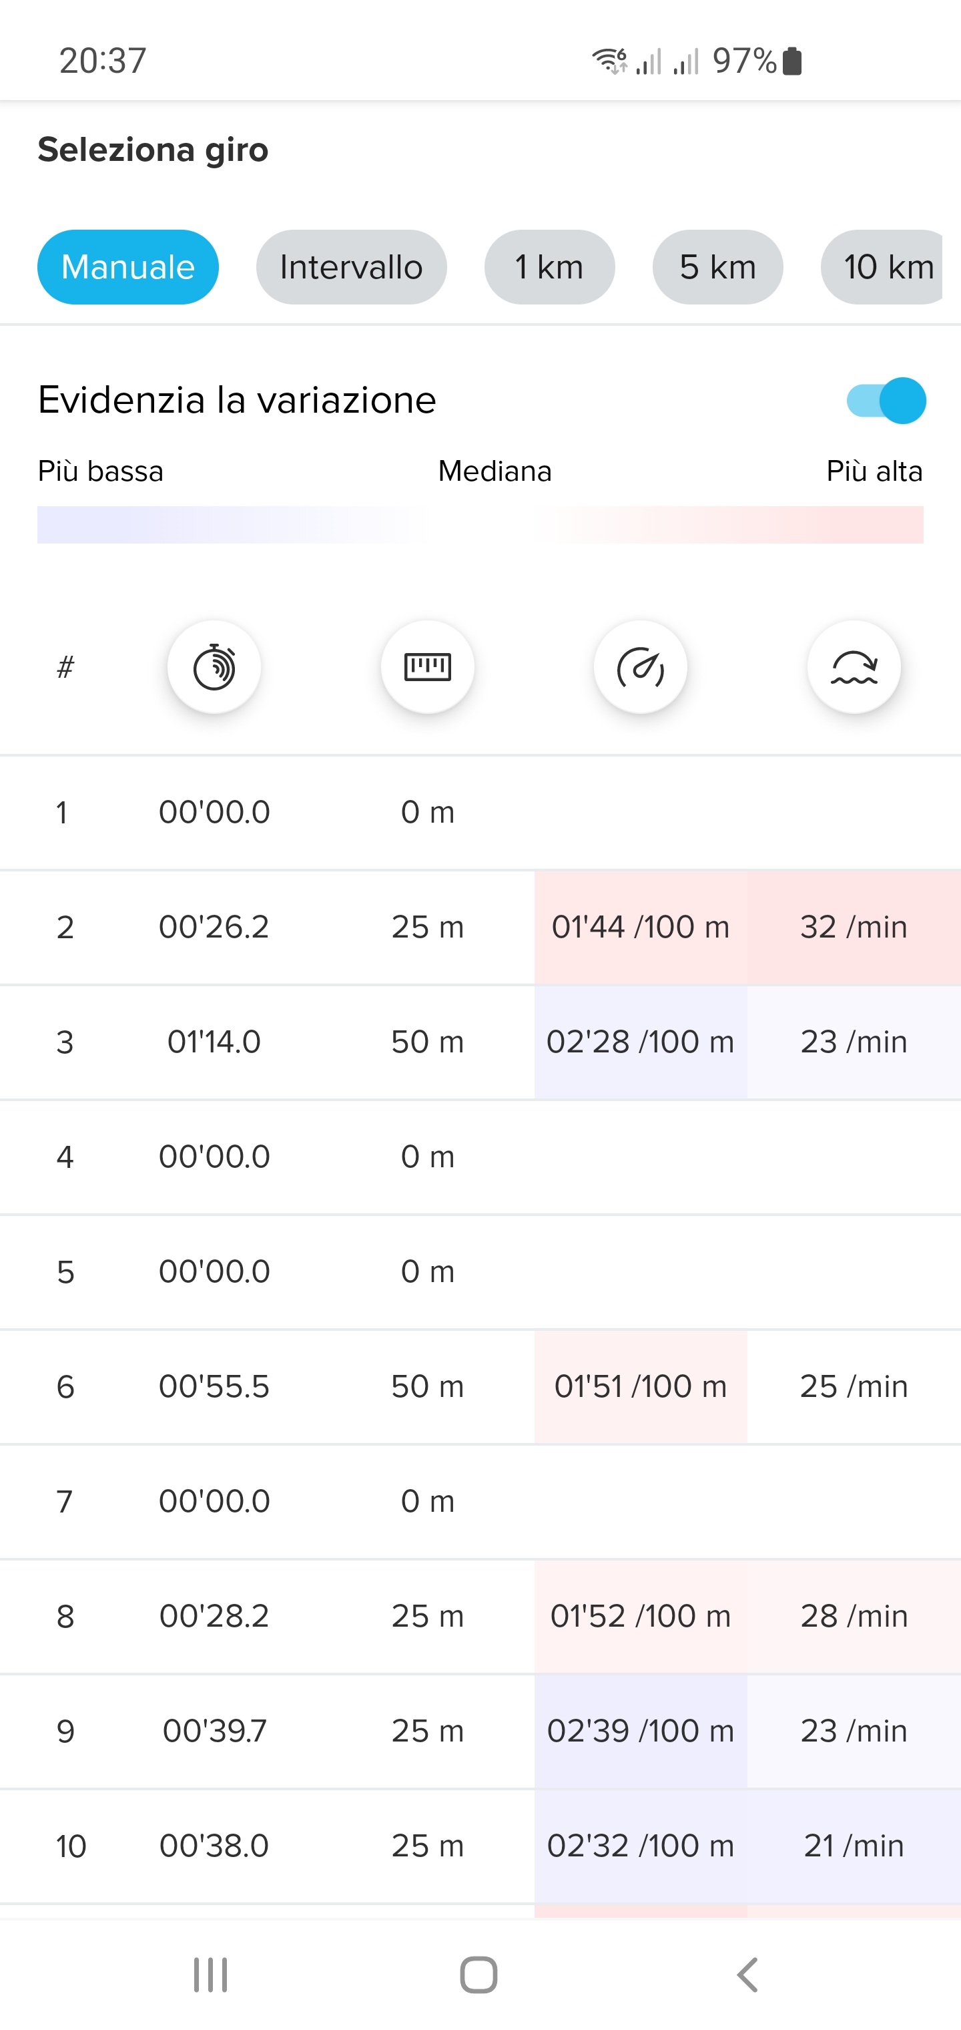This screenshot has height=2030, width=961.
Task: Tap the battery icon in status bar
Action: pos(792,61)
